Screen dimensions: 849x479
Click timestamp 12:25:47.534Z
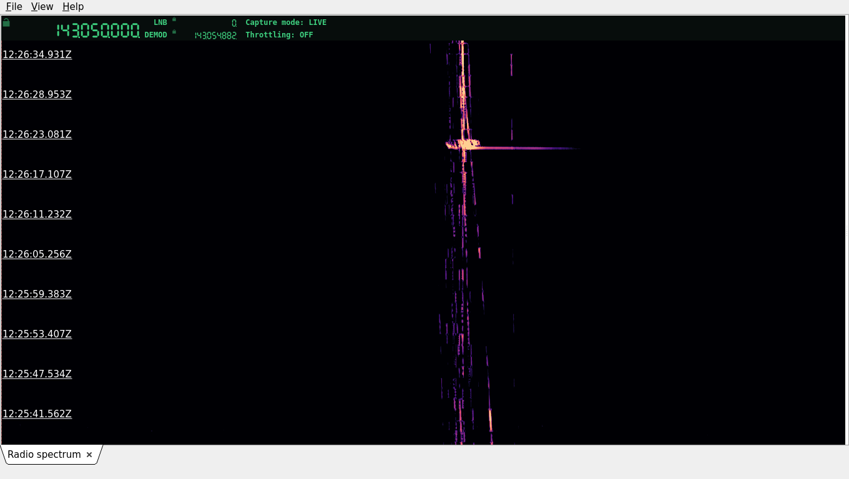click(37, 374)
